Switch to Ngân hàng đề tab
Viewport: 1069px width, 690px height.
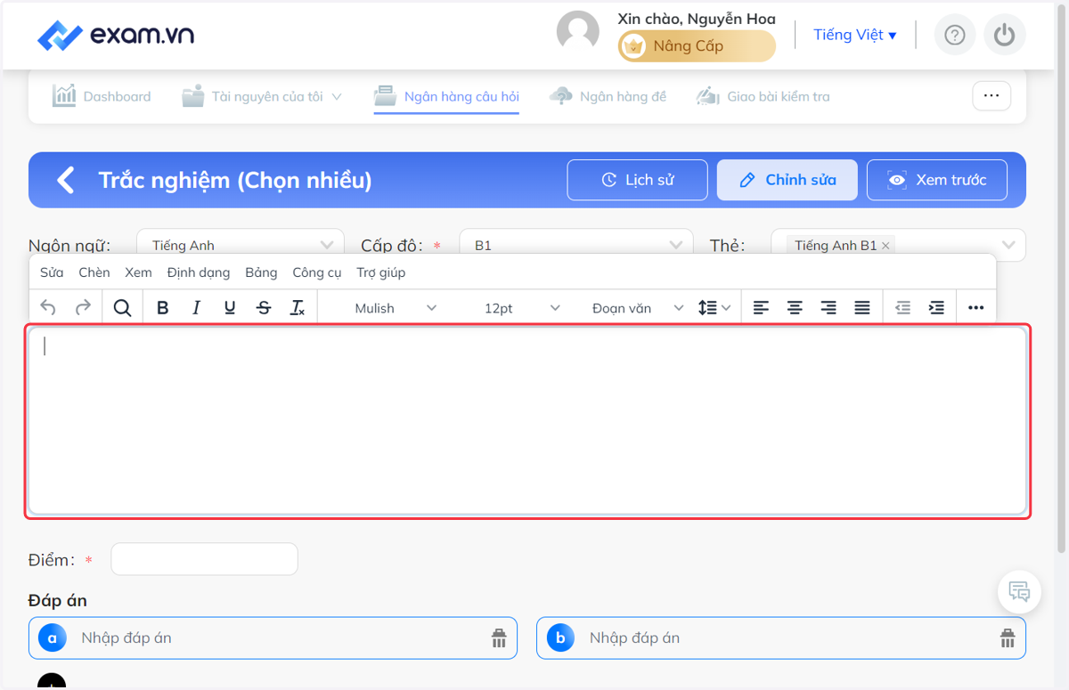[x=608, y=96]
